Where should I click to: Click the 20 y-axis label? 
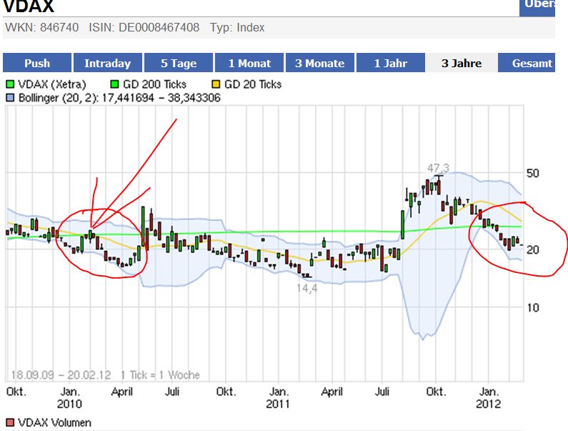tap(532, 249)
